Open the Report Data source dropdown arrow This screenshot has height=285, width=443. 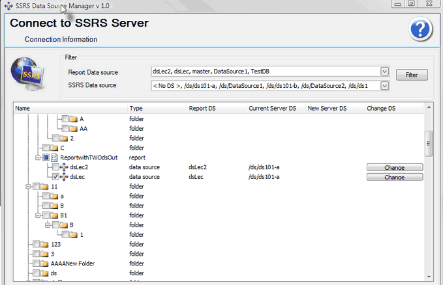[384, 72]
